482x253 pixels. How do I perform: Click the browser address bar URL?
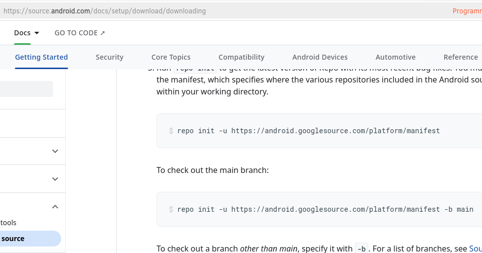(104, 11)
